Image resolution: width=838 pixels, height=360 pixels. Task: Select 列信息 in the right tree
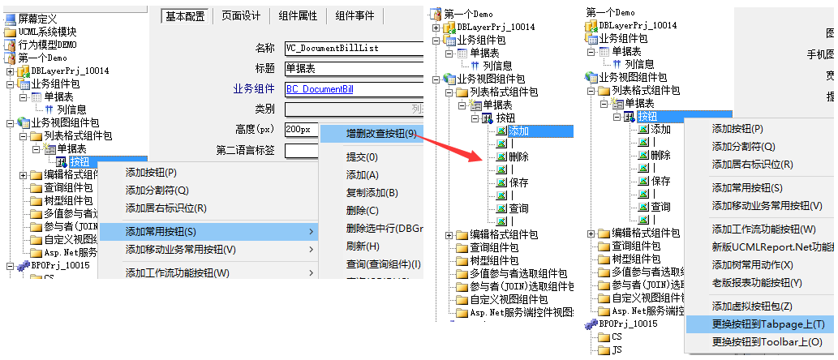point(640,65)
